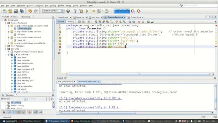Screen dimensions: 218x123
Task: Click the Redo arrow icon
Action: pos(36,11)
